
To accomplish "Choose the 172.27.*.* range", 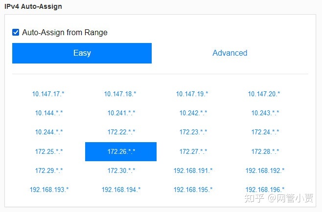I will [x=193, y=151].
